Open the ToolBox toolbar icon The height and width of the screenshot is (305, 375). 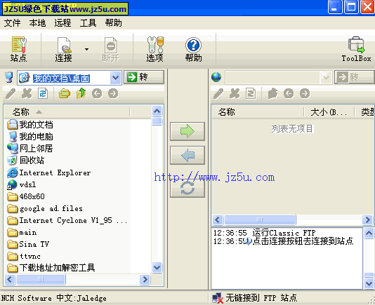[x=356, y=49]
